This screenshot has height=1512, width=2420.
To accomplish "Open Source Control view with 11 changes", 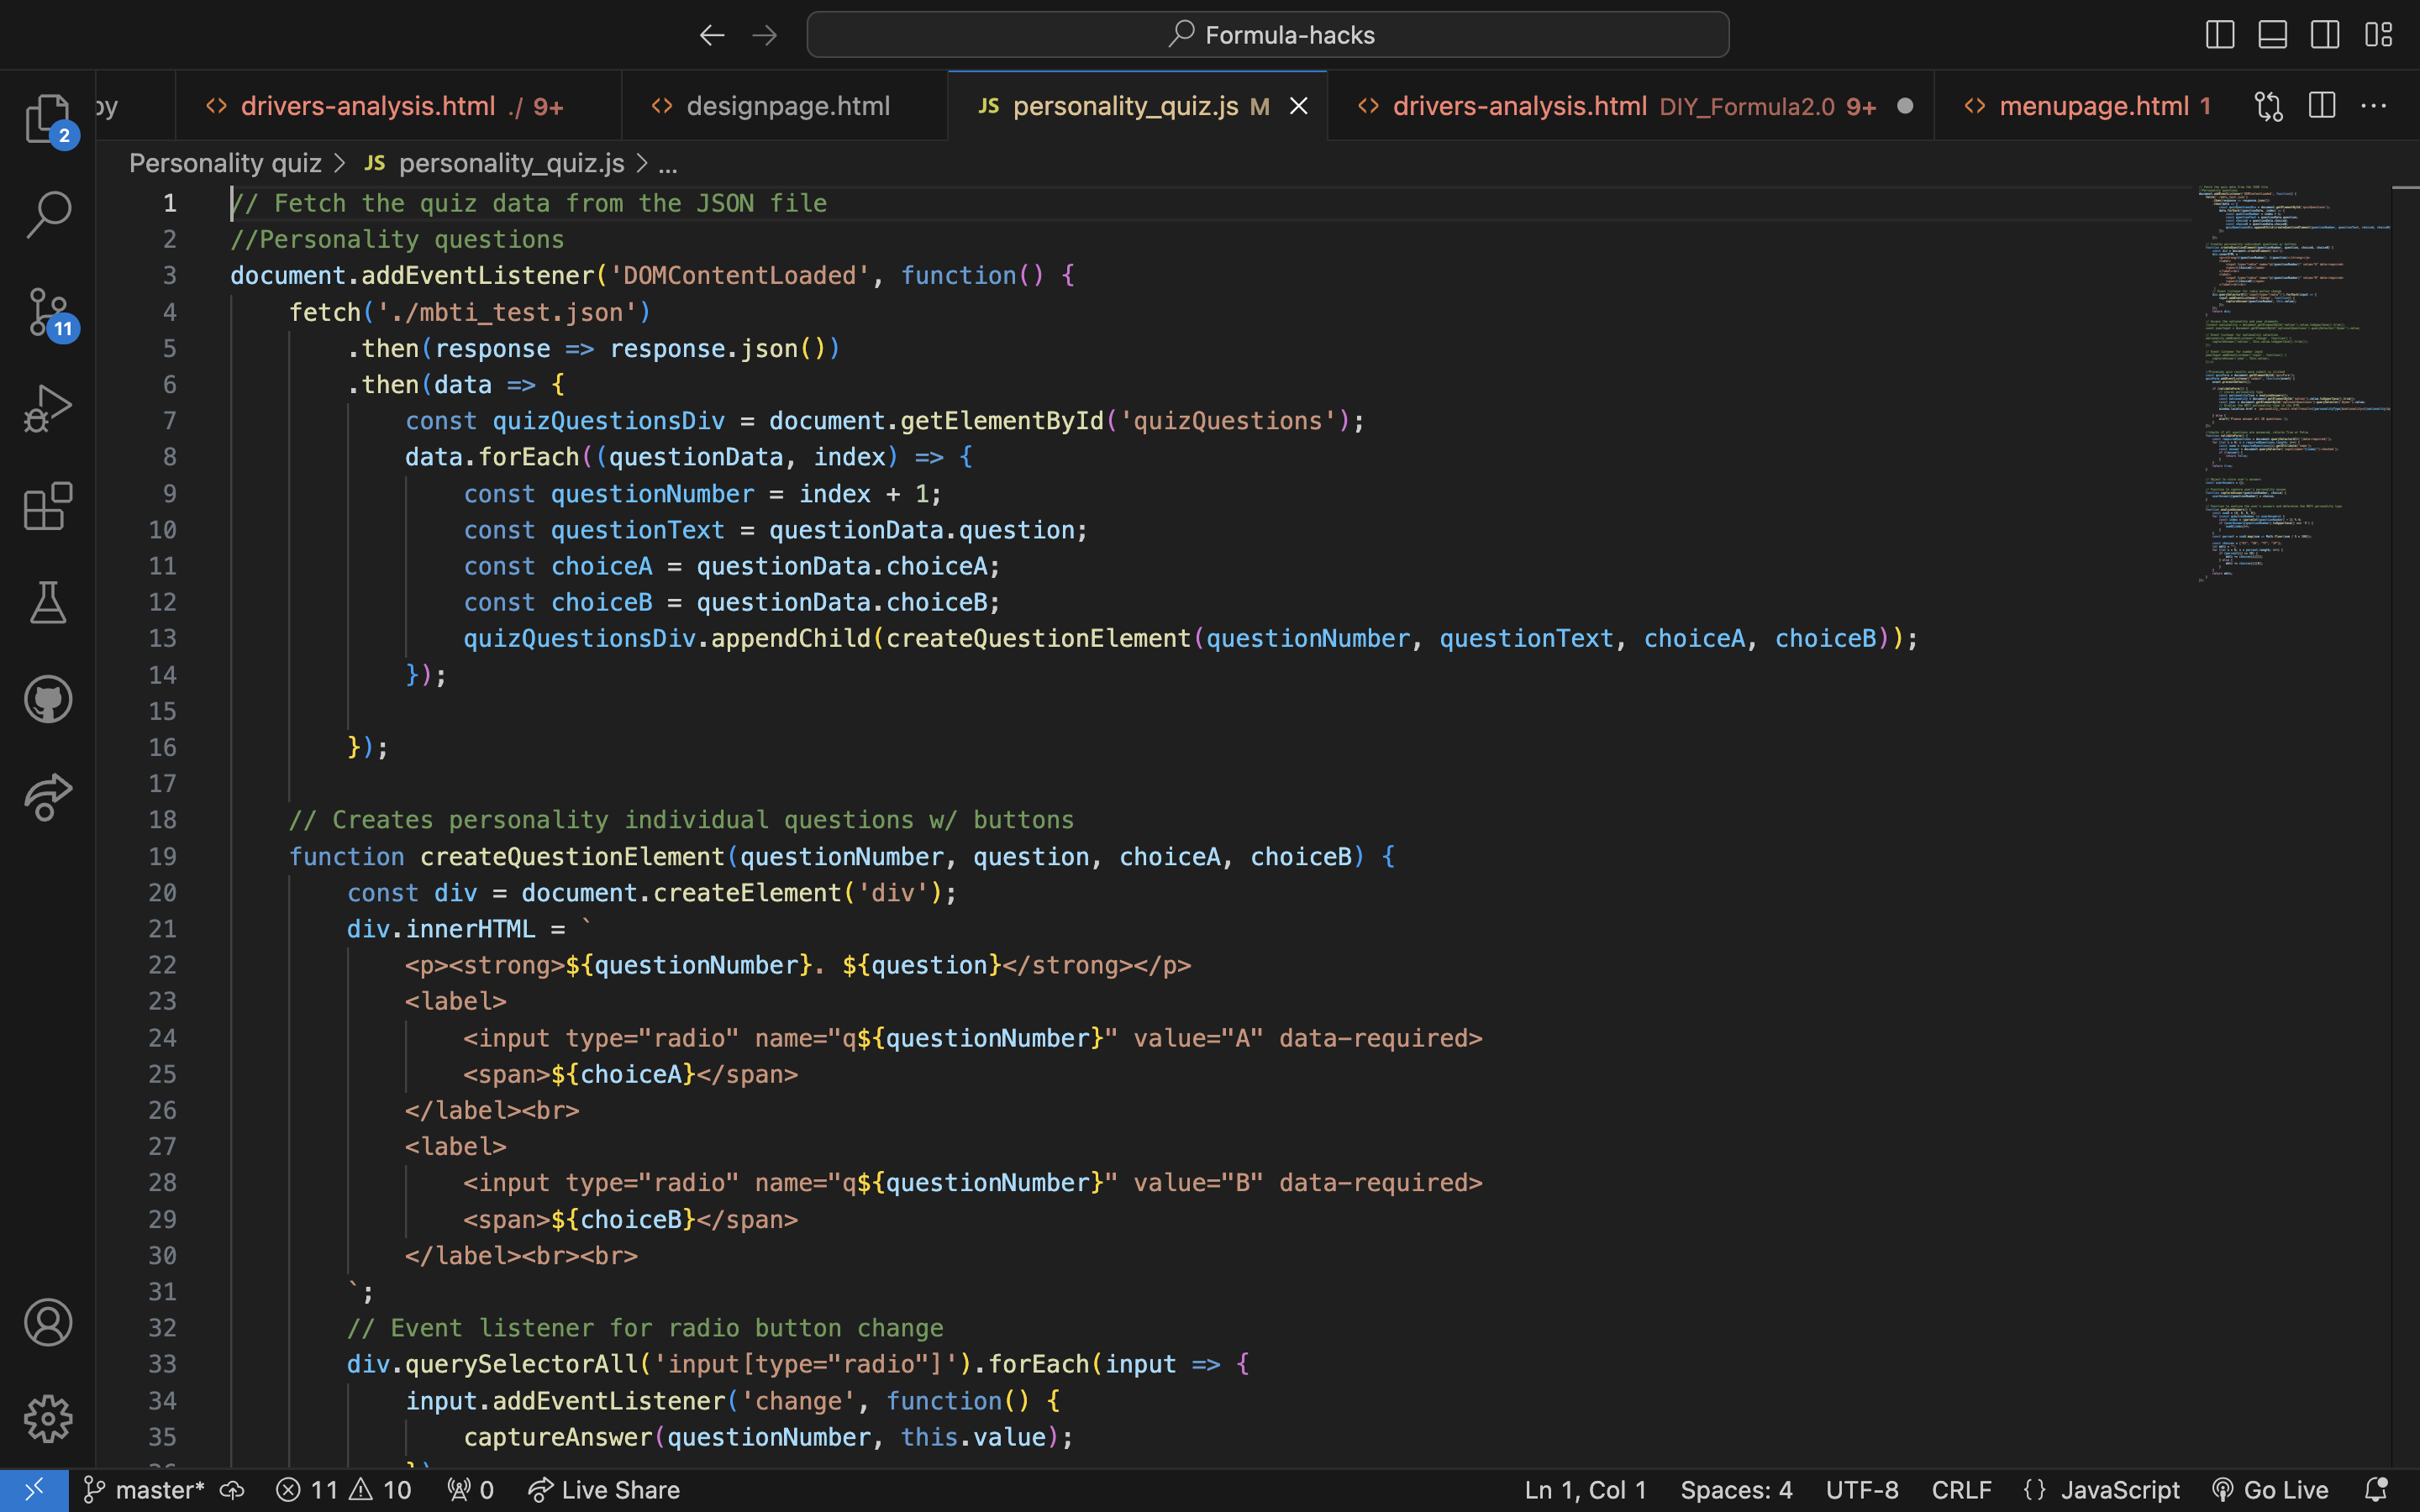I will coord(47,312).
